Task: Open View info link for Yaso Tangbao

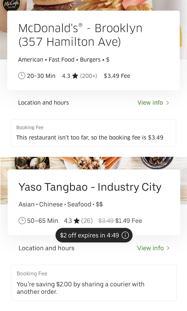Action: pos(150,248)
